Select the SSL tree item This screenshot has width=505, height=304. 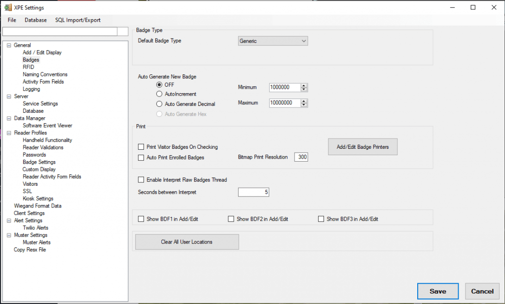point(28,191)
